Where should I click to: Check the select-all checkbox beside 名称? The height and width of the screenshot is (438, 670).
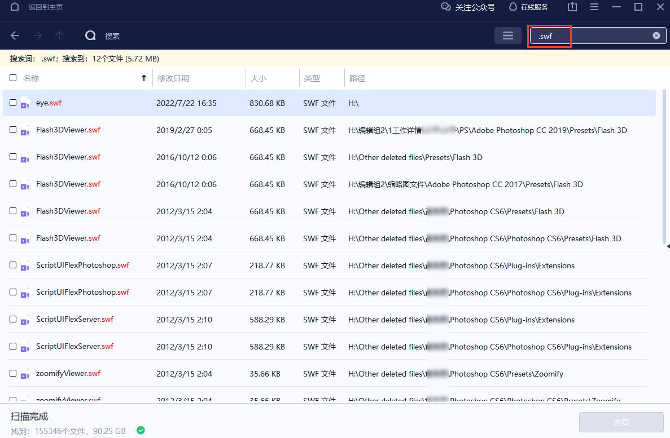tap(13, 78)
